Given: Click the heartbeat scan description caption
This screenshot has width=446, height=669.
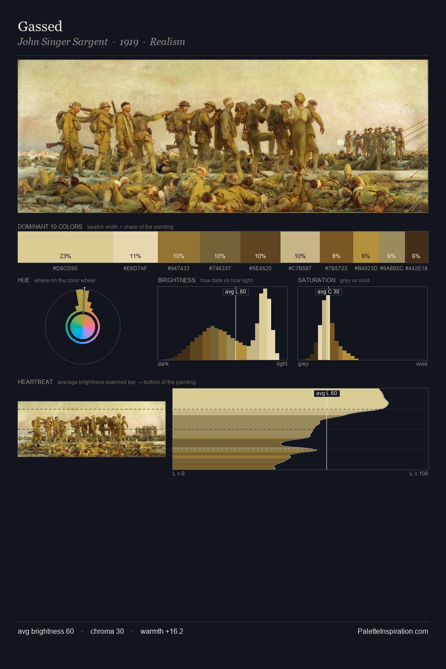Looking at the screenshot, I should click(x=127, y=382).
